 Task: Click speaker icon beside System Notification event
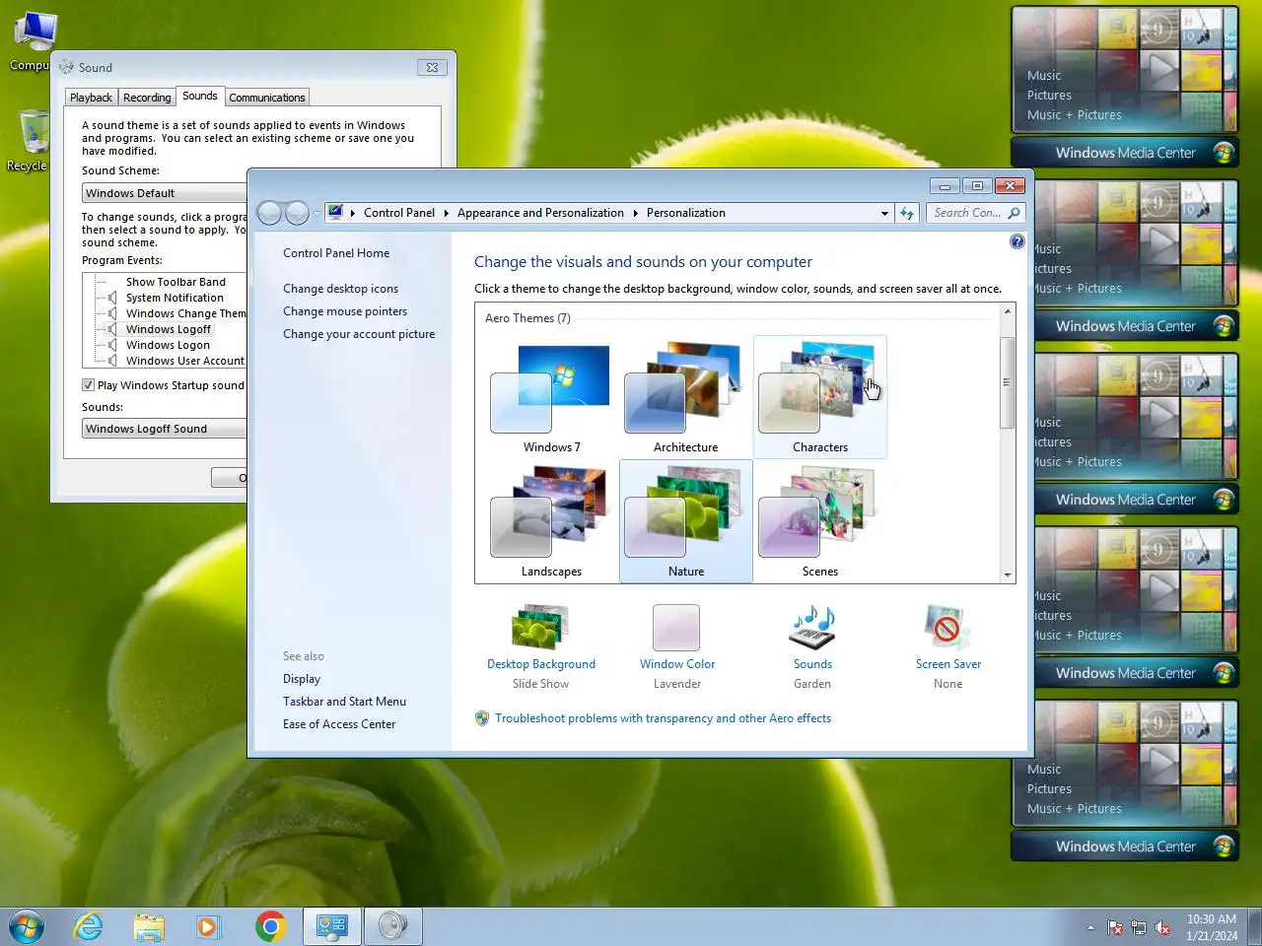tap(112, 298)
